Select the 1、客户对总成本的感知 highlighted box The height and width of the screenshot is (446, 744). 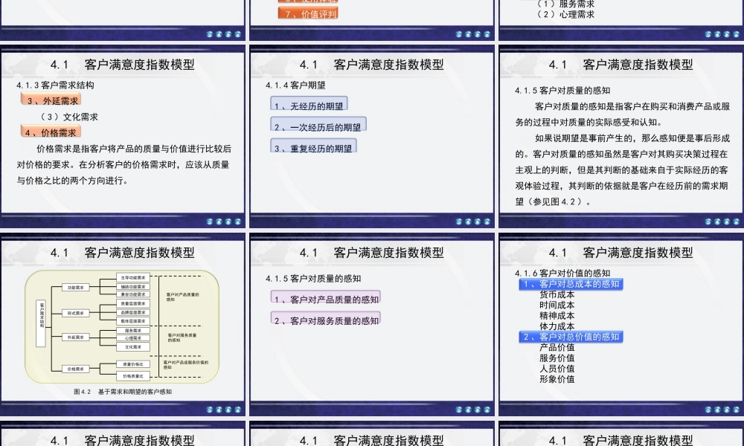coord(571,284)
